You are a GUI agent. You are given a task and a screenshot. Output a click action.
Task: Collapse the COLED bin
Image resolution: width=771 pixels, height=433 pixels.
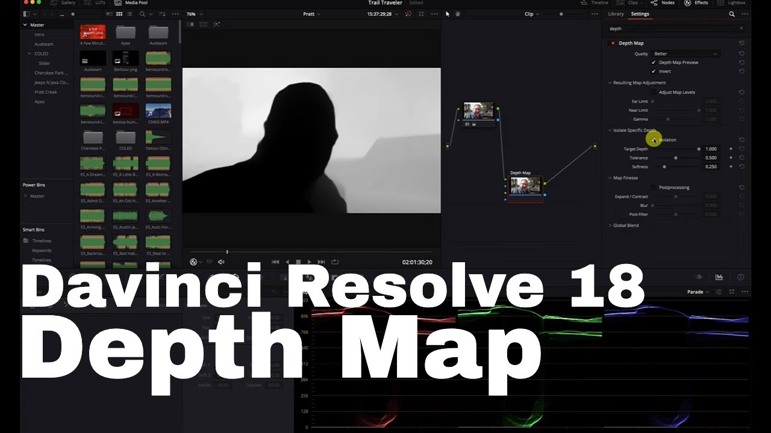[x=29, y=54]
